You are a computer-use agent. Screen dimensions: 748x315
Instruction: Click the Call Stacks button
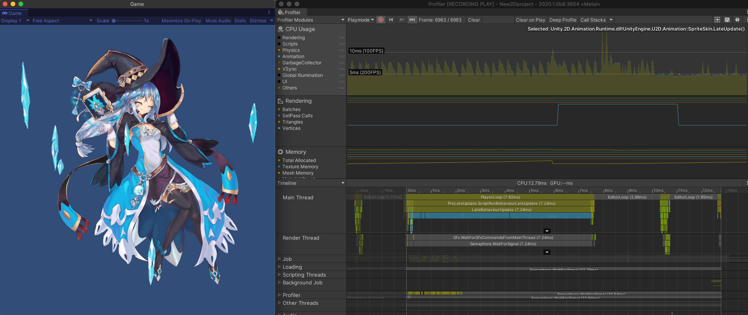(x=593, y=20)
